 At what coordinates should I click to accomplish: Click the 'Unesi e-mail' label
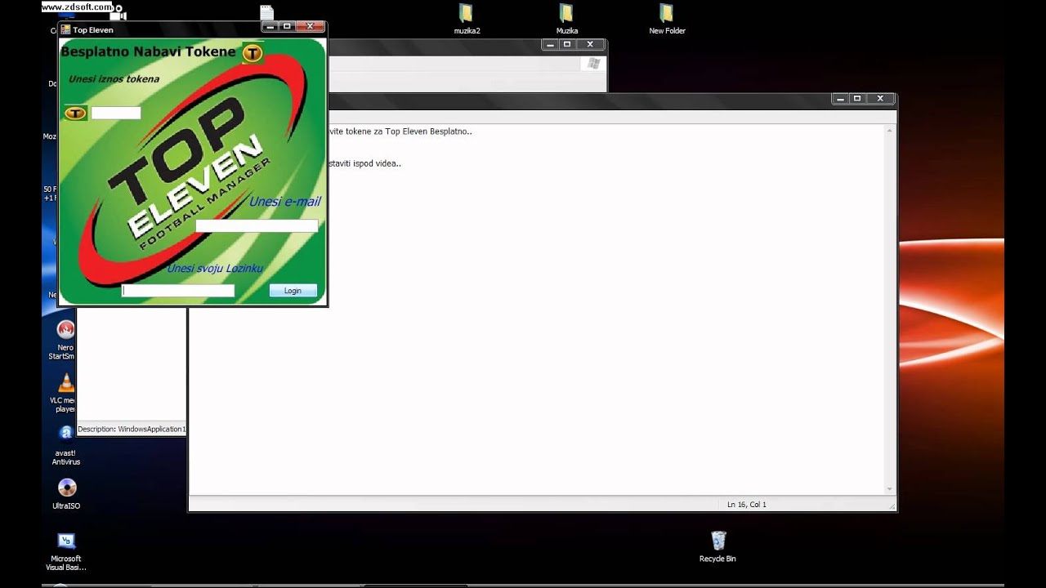[x=284, y=202]
